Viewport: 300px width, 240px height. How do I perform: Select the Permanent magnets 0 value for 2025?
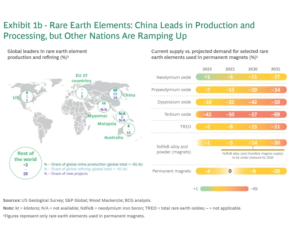point(230,171)
